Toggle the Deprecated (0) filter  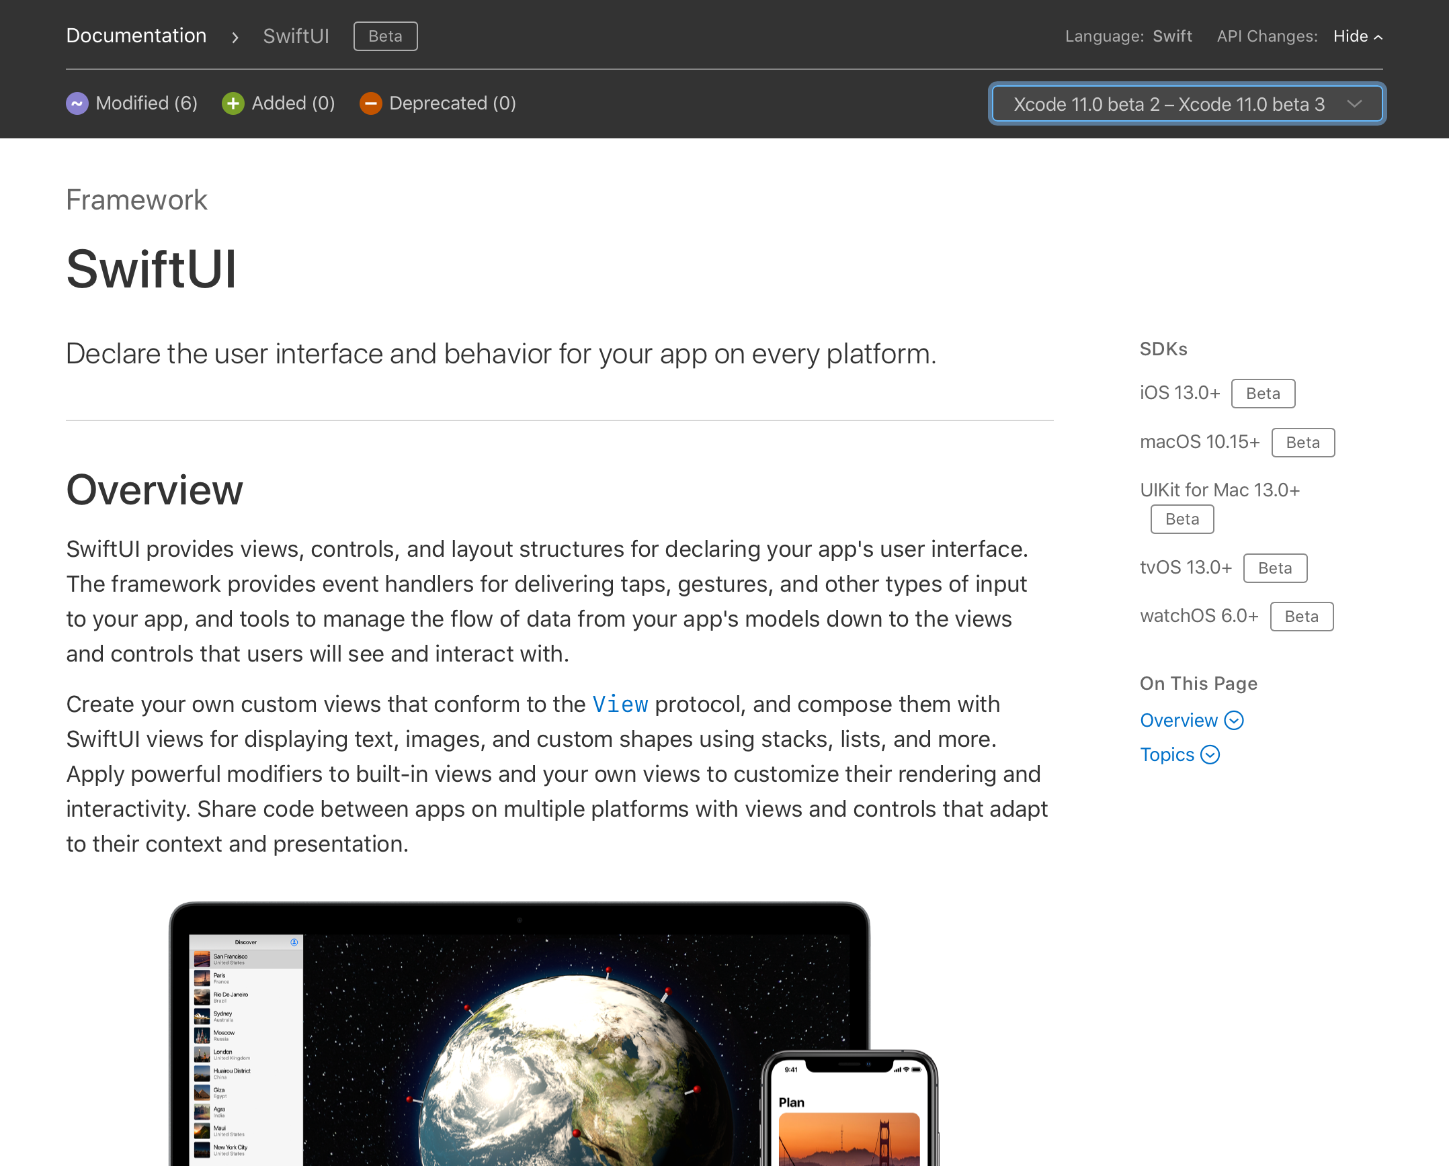point(438,103)
